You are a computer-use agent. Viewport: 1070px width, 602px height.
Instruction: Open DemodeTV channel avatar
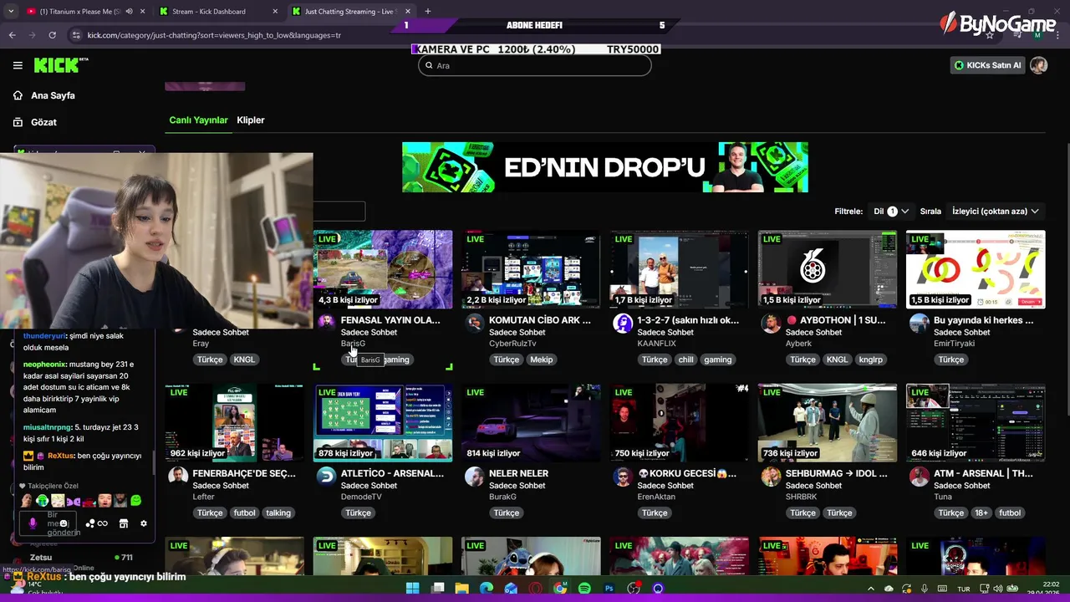[326, 477]
